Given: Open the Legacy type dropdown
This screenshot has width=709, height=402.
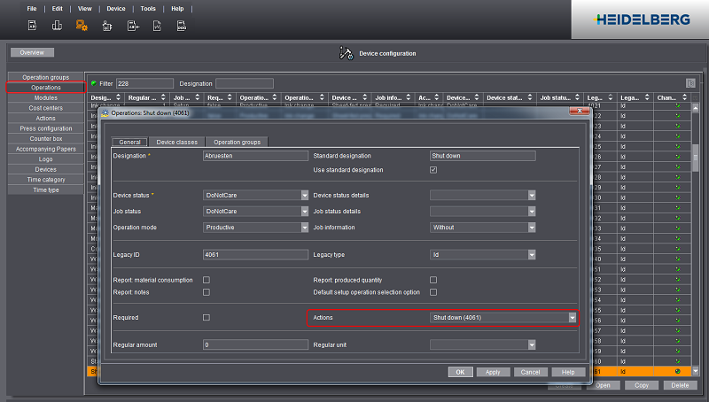Looking at the screenshot, I should click(531, 254).
